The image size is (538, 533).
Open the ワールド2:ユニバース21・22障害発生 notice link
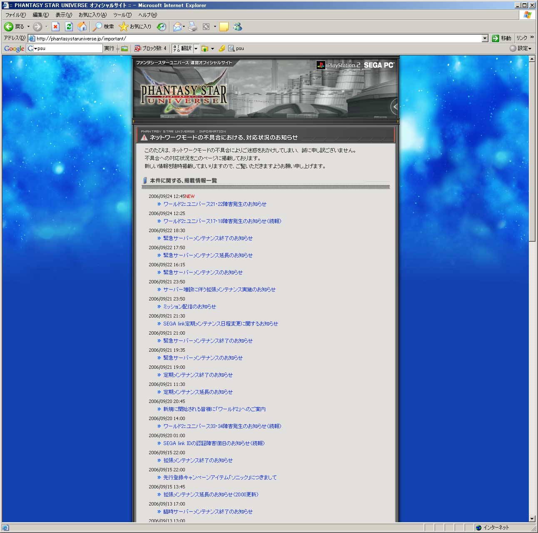(x=214, y=204)
